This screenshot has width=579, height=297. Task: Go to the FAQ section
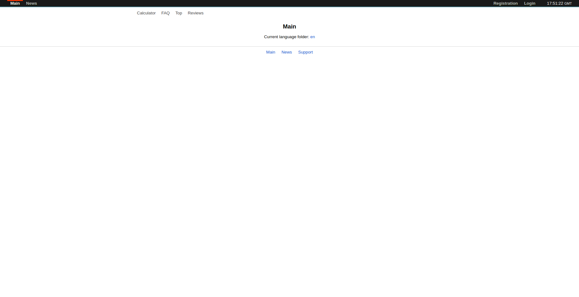tap(165, 13)
